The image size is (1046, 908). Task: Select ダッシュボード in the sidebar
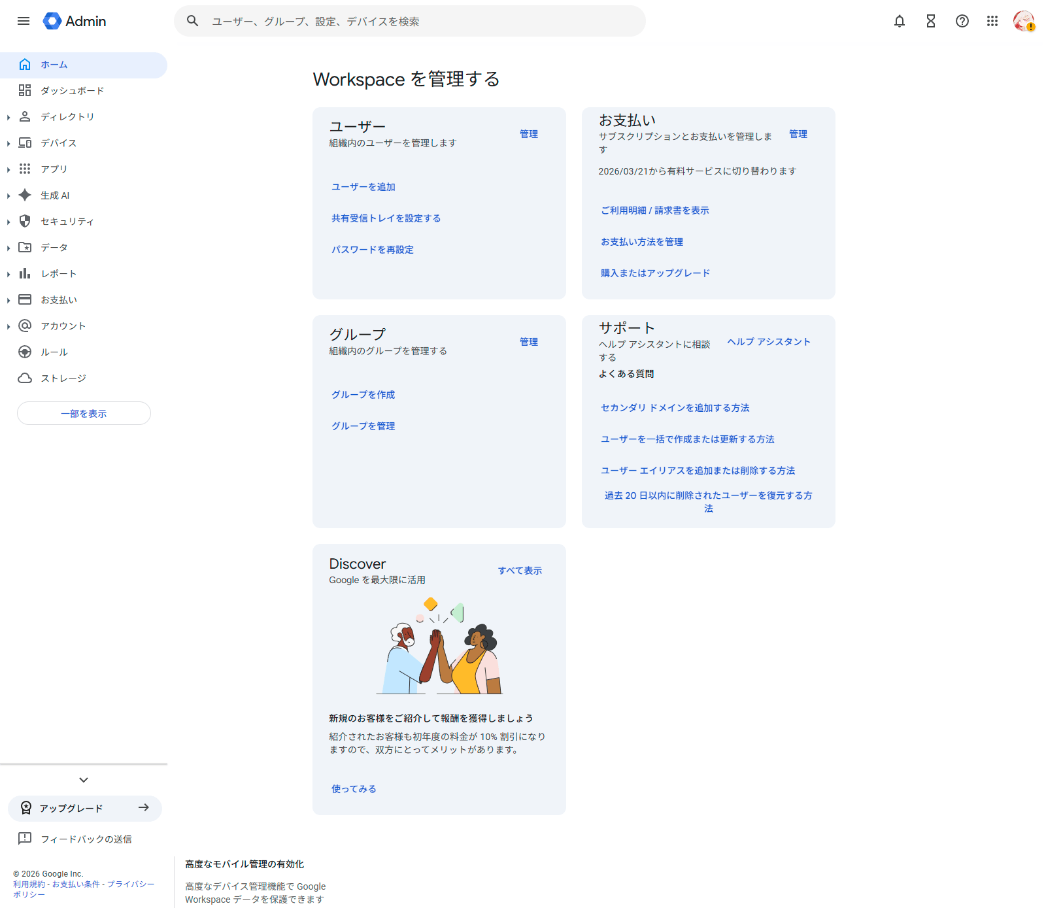[72, 91]
